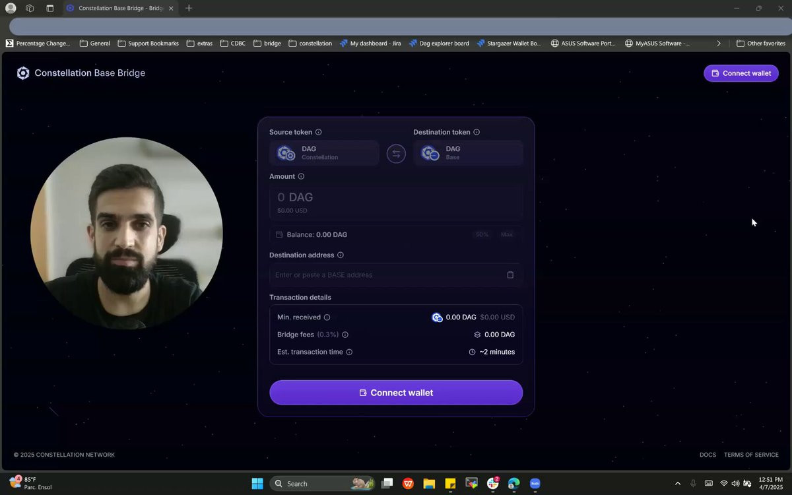792x495 pixels.
Task: Open Slack from taskbar
Action: 492,483
